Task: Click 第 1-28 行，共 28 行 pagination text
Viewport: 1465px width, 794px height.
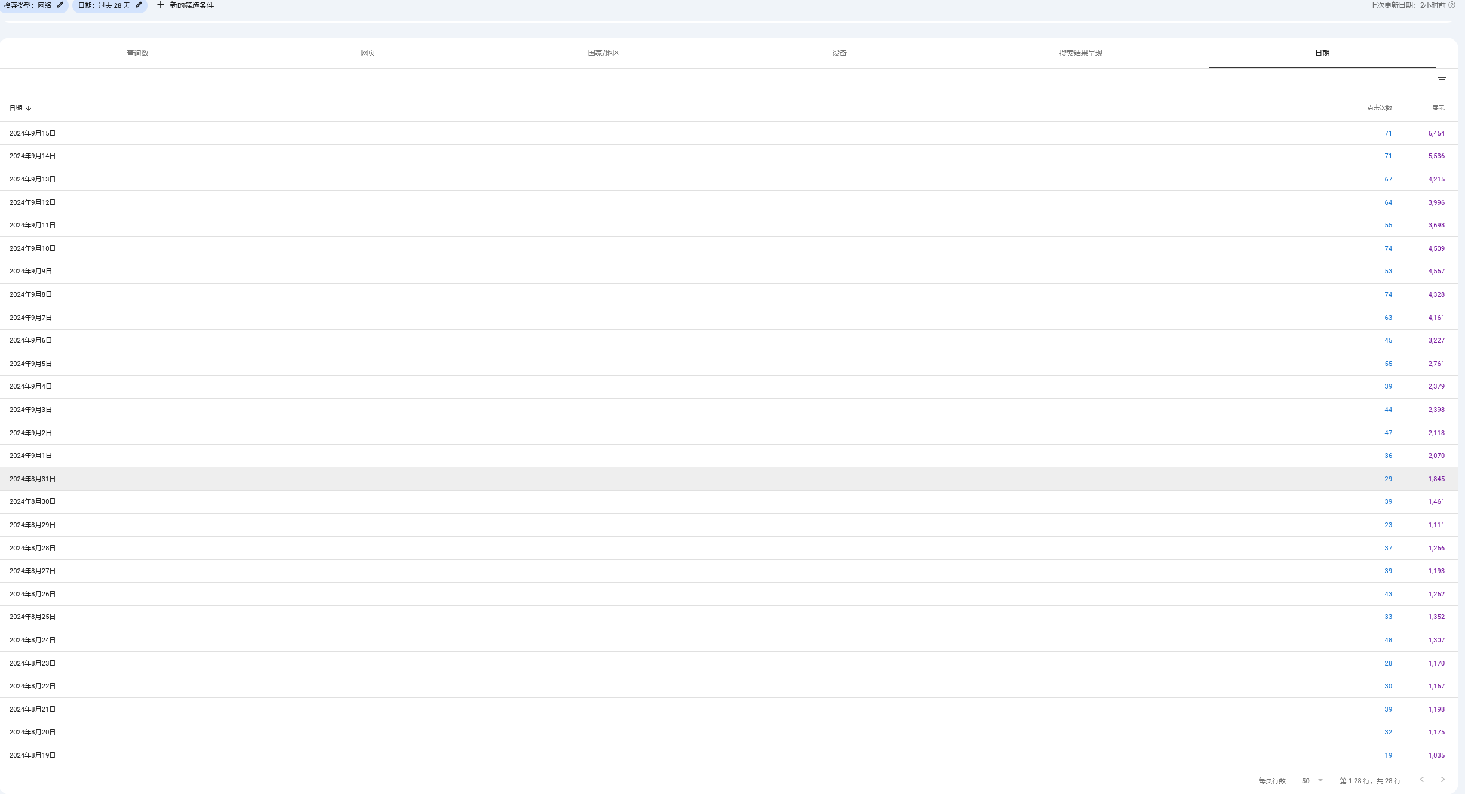Action: pos(1370,781)
